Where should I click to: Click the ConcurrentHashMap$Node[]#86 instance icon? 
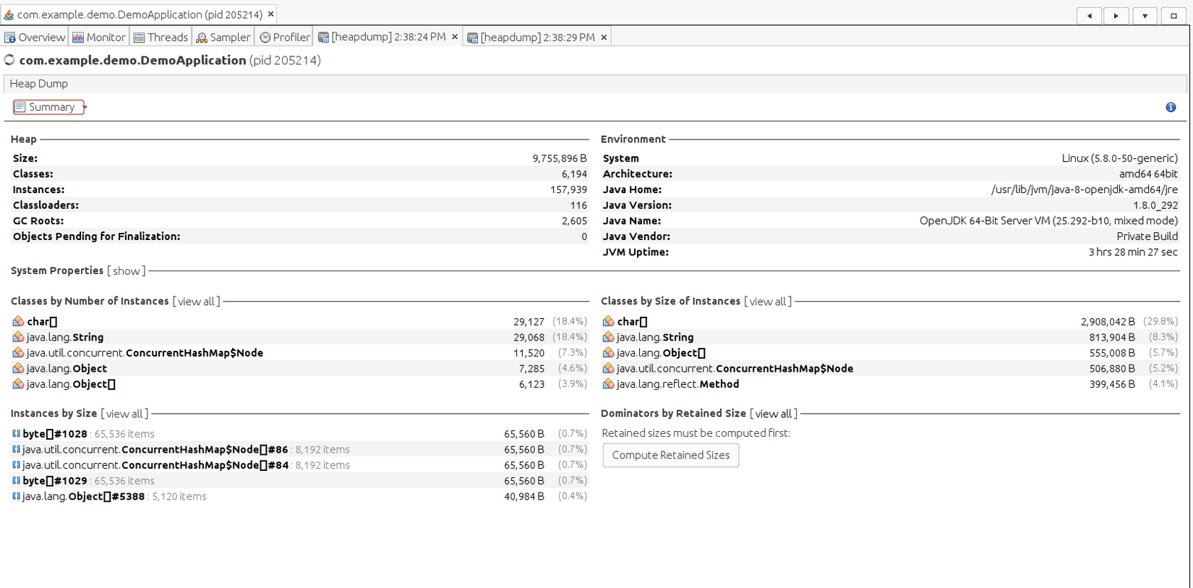click(x=16, y=449)
